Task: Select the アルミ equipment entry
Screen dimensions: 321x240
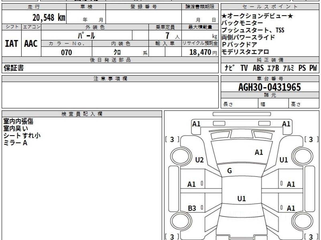Action: click(x=289, y=68)
